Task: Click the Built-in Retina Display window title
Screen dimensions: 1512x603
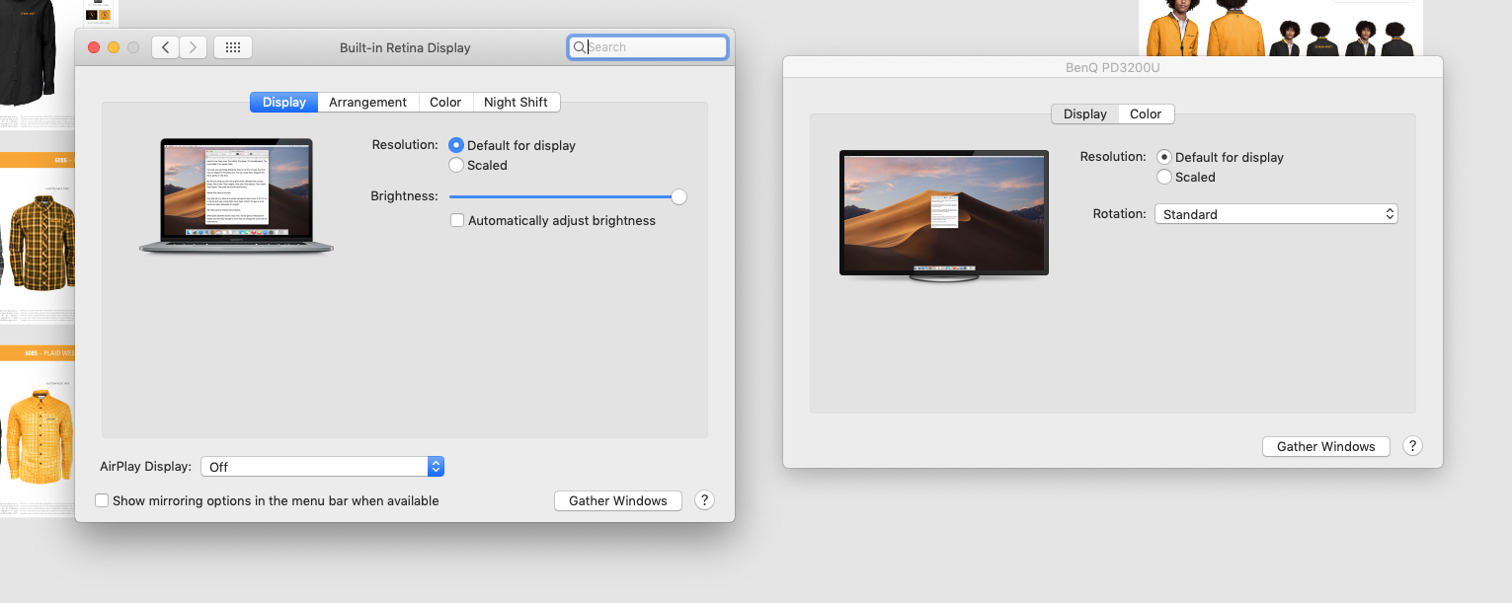Action: click(x=405, y=47)
